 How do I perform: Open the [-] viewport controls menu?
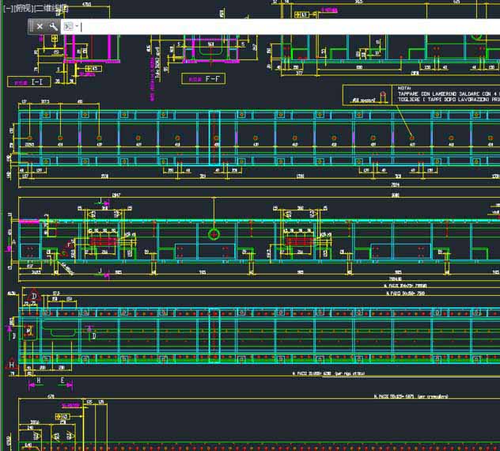8,8
